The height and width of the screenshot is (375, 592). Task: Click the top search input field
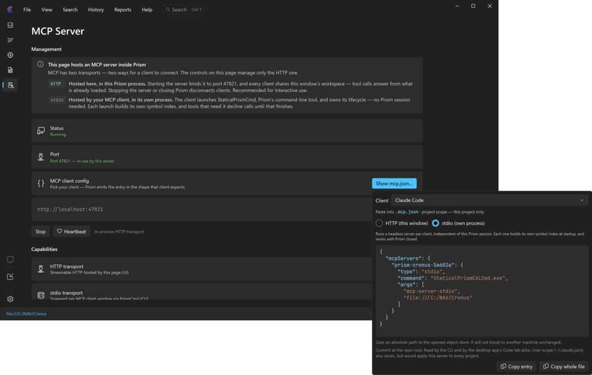coord(184,10)
